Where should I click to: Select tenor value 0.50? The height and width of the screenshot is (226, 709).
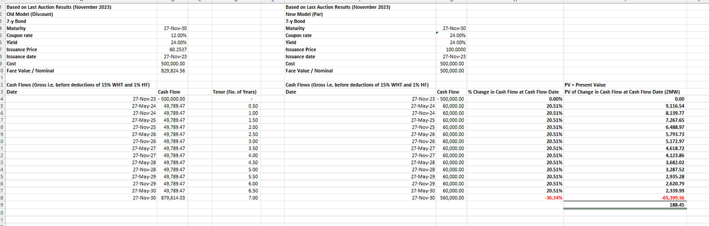point(252,106)
